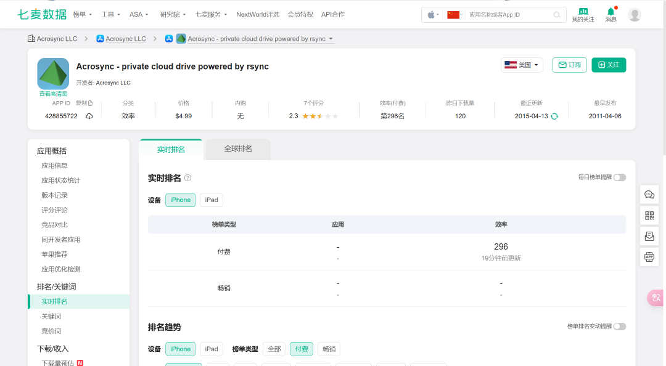666x366 pixels.
Task: Open API合作 menu item
Action: [x=333, y=14]
